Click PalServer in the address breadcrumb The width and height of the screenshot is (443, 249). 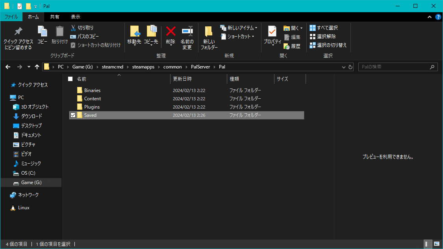200,67
